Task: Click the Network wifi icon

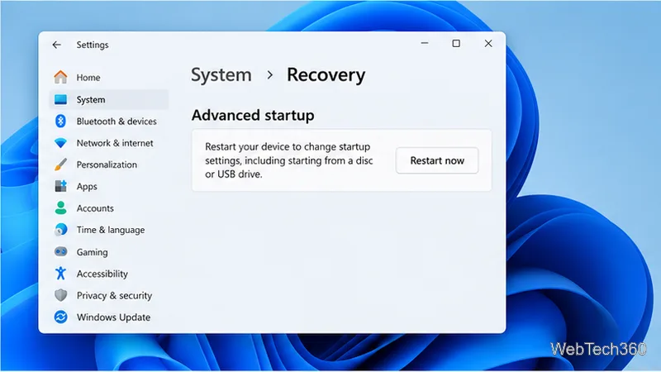Action: [60, 143]
